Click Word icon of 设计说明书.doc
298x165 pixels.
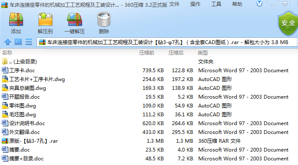5,123
